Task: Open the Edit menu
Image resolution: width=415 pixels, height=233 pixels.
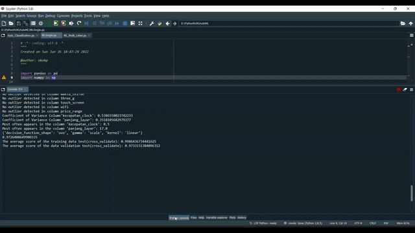Action: pyautogui.click(x=11, y=16)
